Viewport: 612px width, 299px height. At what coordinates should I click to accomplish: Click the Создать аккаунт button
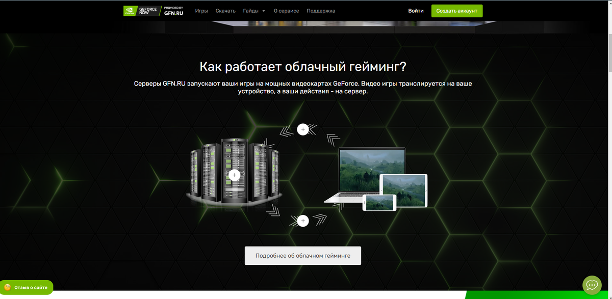click(x=457, y=11)
